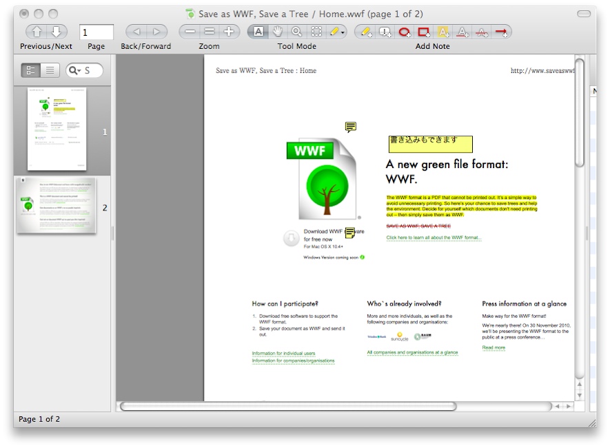Follow the 'Read more' link
Image resolution: width=610 pixels, height=448 pixels.
coord(494,348)
